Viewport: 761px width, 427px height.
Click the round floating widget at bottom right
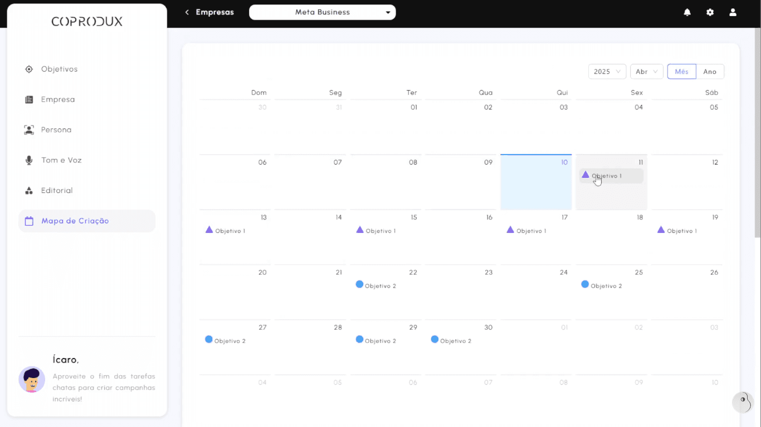pyautogui.click(x=742, y=402)
